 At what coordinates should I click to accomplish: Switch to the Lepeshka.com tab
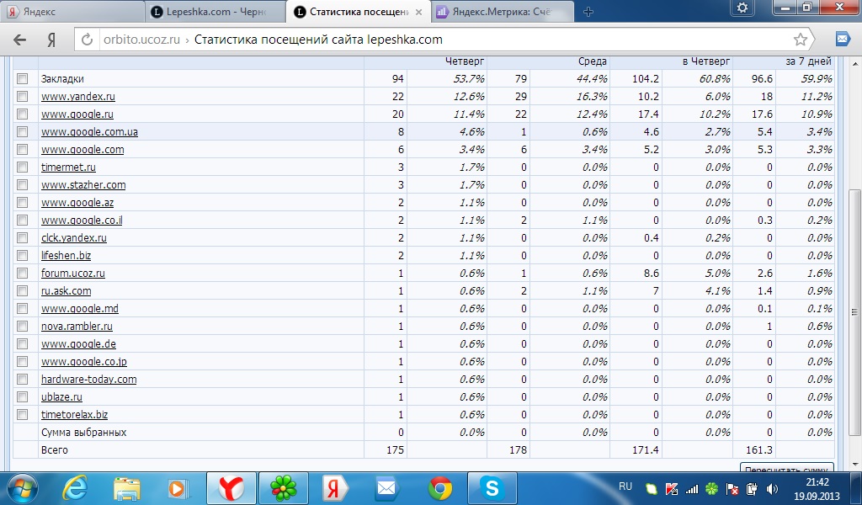215,12
